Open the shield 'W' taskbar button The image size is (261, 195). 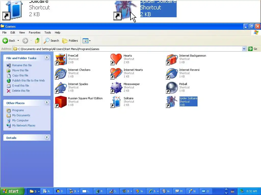pos(139,191)
